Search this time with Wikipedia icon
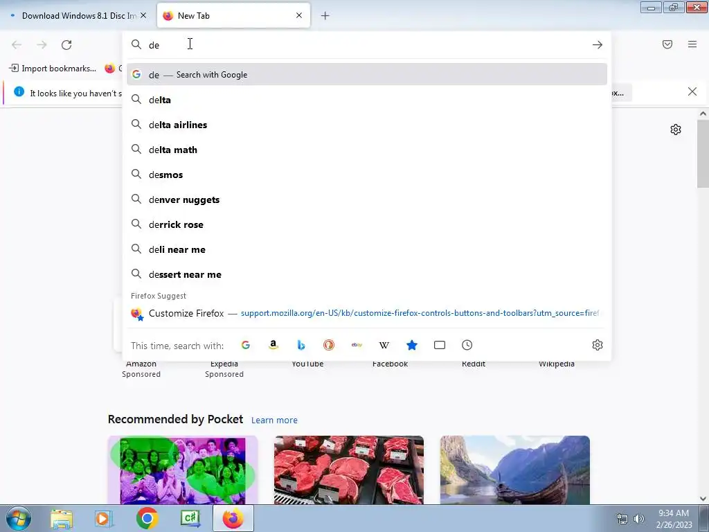The width and height of the screenshot is (709, 532). pos(384,345)
